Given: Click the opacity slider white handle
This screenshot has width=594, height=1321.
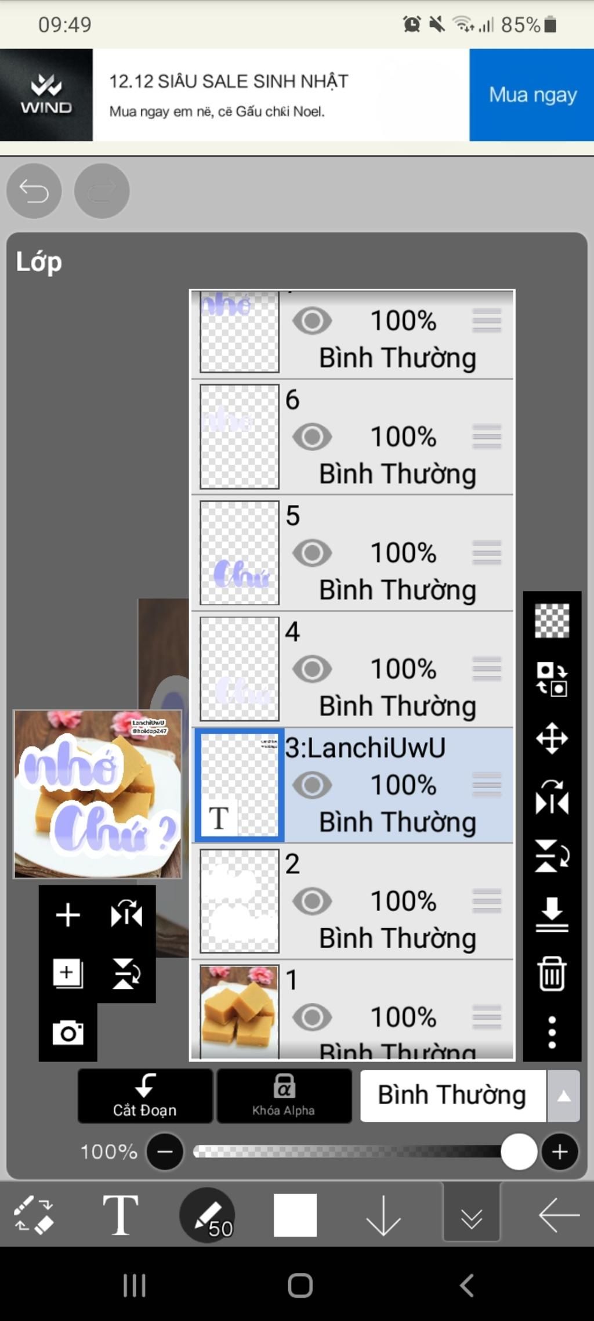Looking at the screenshot, I should 519,1152.
